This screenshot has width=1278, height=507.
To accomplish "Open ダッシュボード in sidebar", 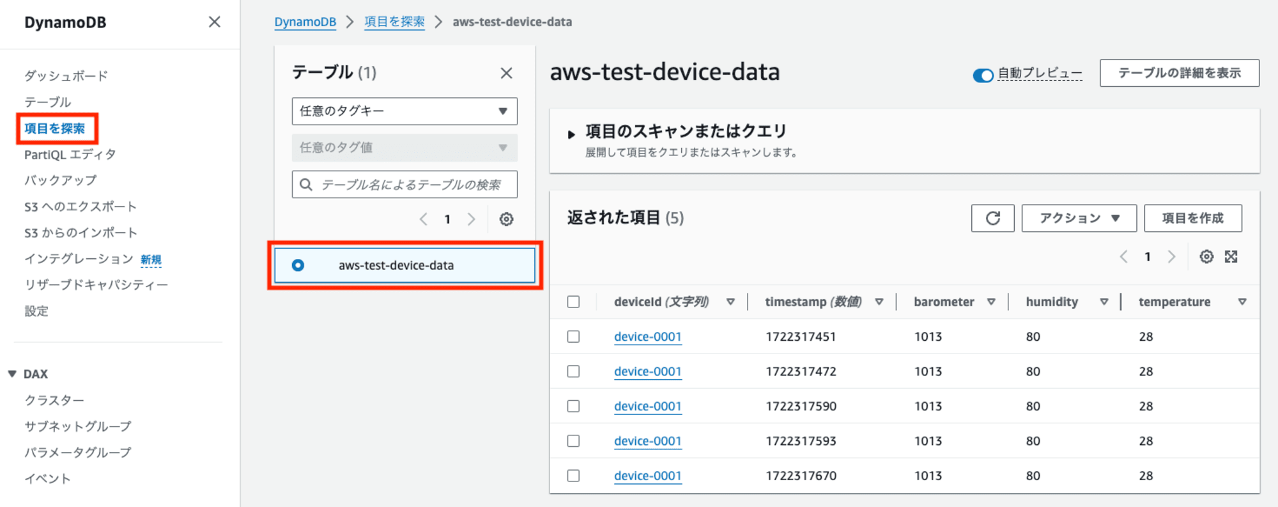I will tap(66, 76).
